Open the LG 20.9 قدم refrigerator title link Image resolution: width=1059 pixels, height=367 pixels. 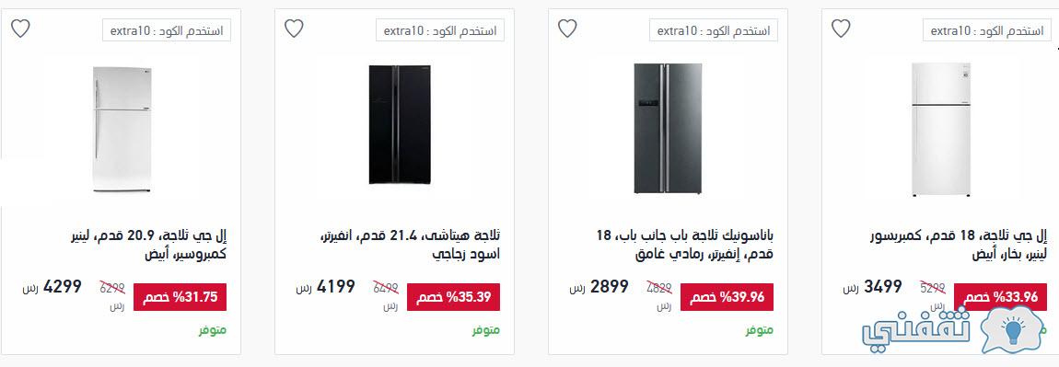pos(148,245)
